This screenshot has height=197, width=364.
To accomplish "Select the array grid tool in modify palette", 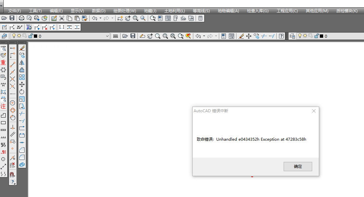I will 22,77.
